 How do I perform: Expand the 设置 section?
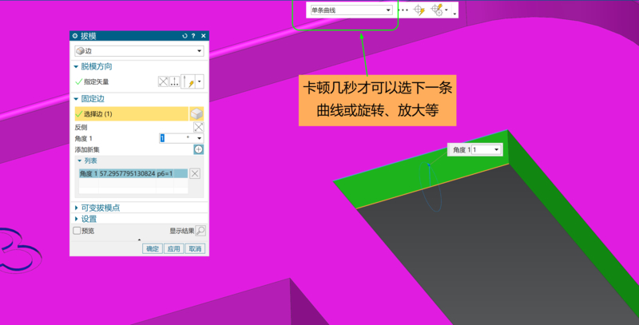(x=76, y=219)
